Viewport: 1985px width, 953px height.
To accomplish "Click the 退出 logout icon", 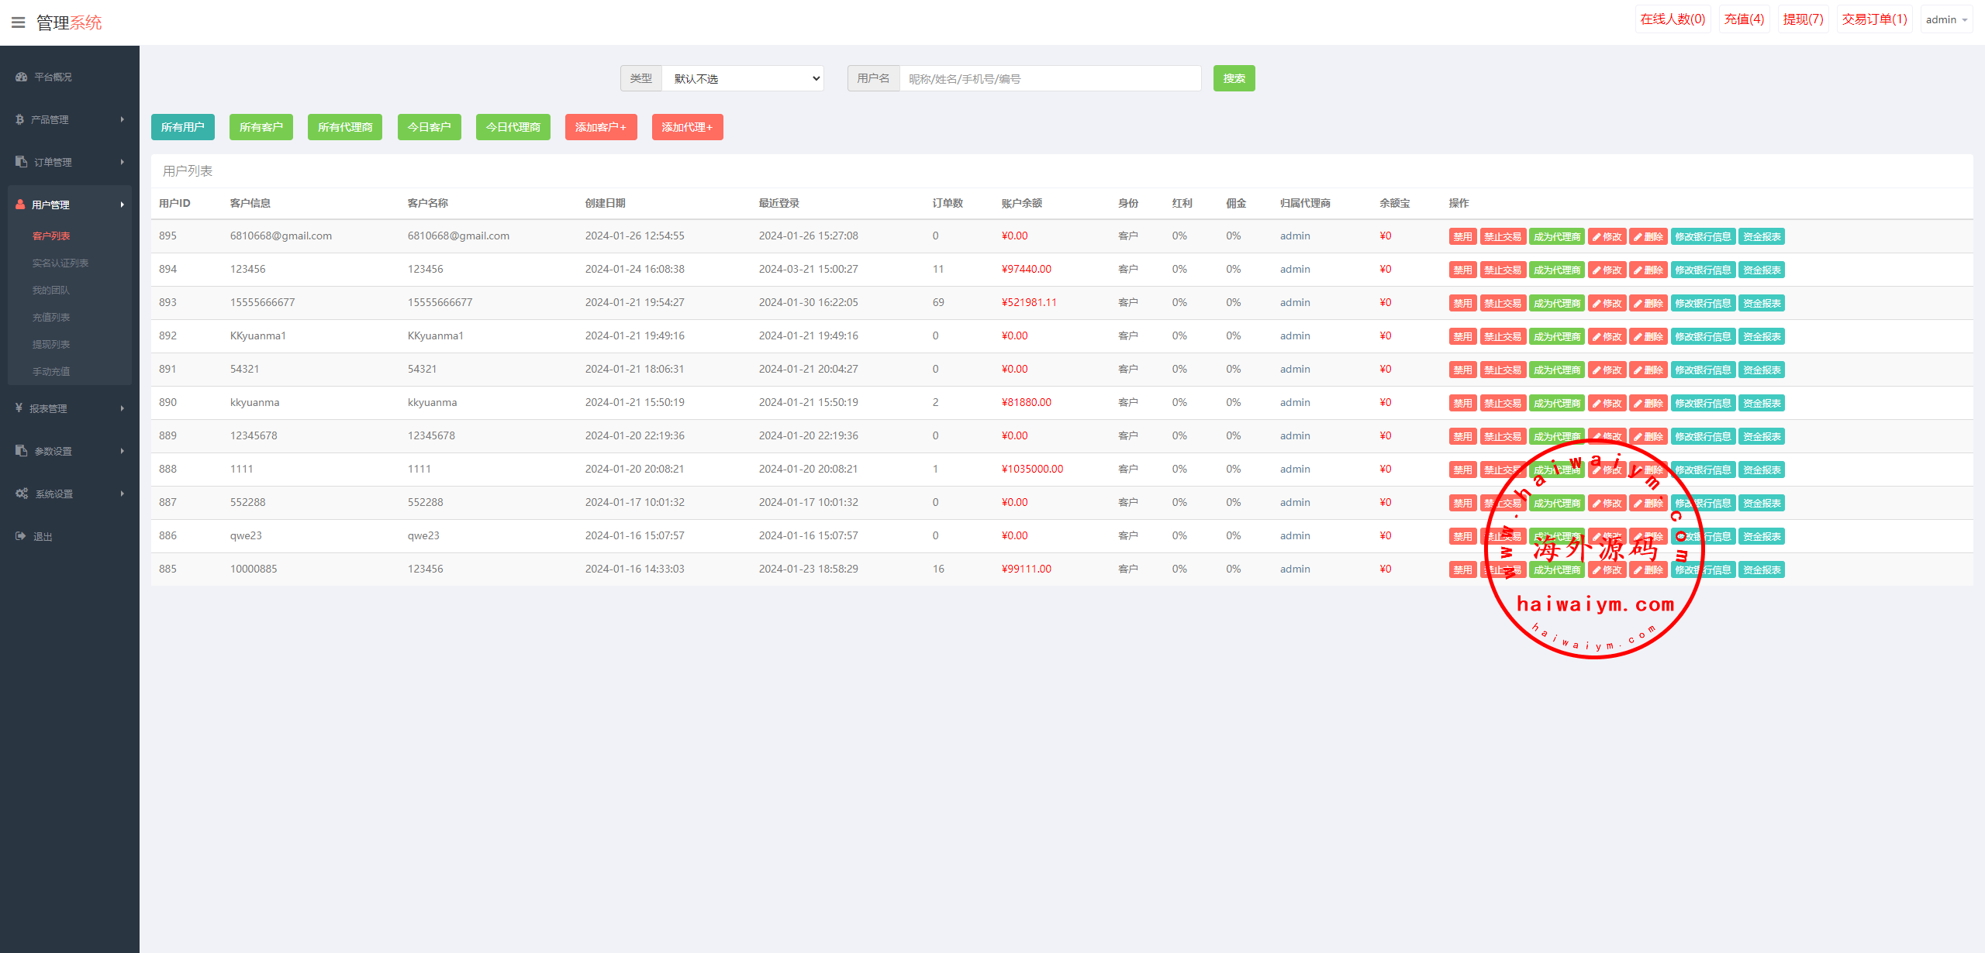I will [x=21, y=536].
